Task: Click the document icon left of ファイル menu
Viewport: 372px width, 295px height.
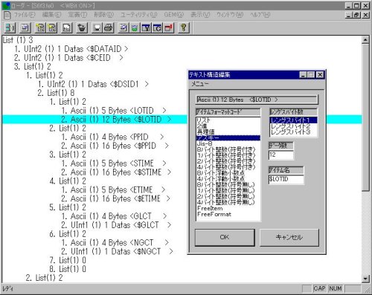Action: 7,15
